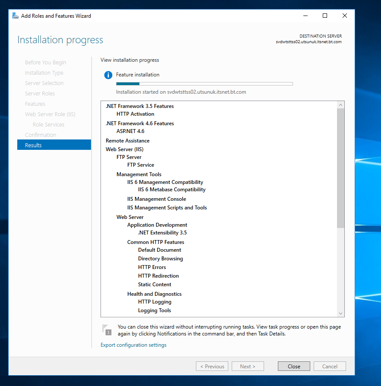
Task: Click the Previous button
Action: [x=212, y=366]
